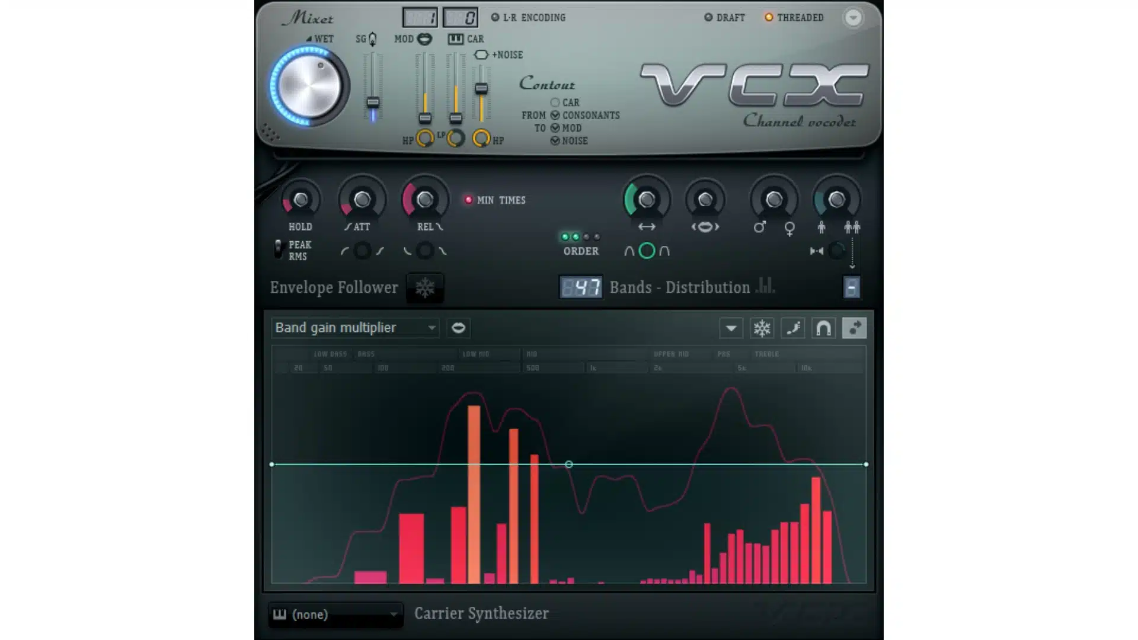The image size is (1138, 640).
Task: Click the Bands Distribution minus selector
Action: pos(851,287)
